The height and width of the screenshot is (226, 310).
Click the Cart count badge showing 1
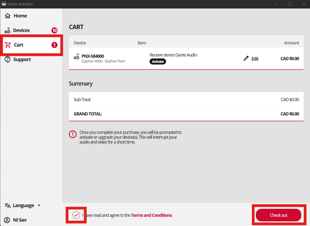click(55, 45)
